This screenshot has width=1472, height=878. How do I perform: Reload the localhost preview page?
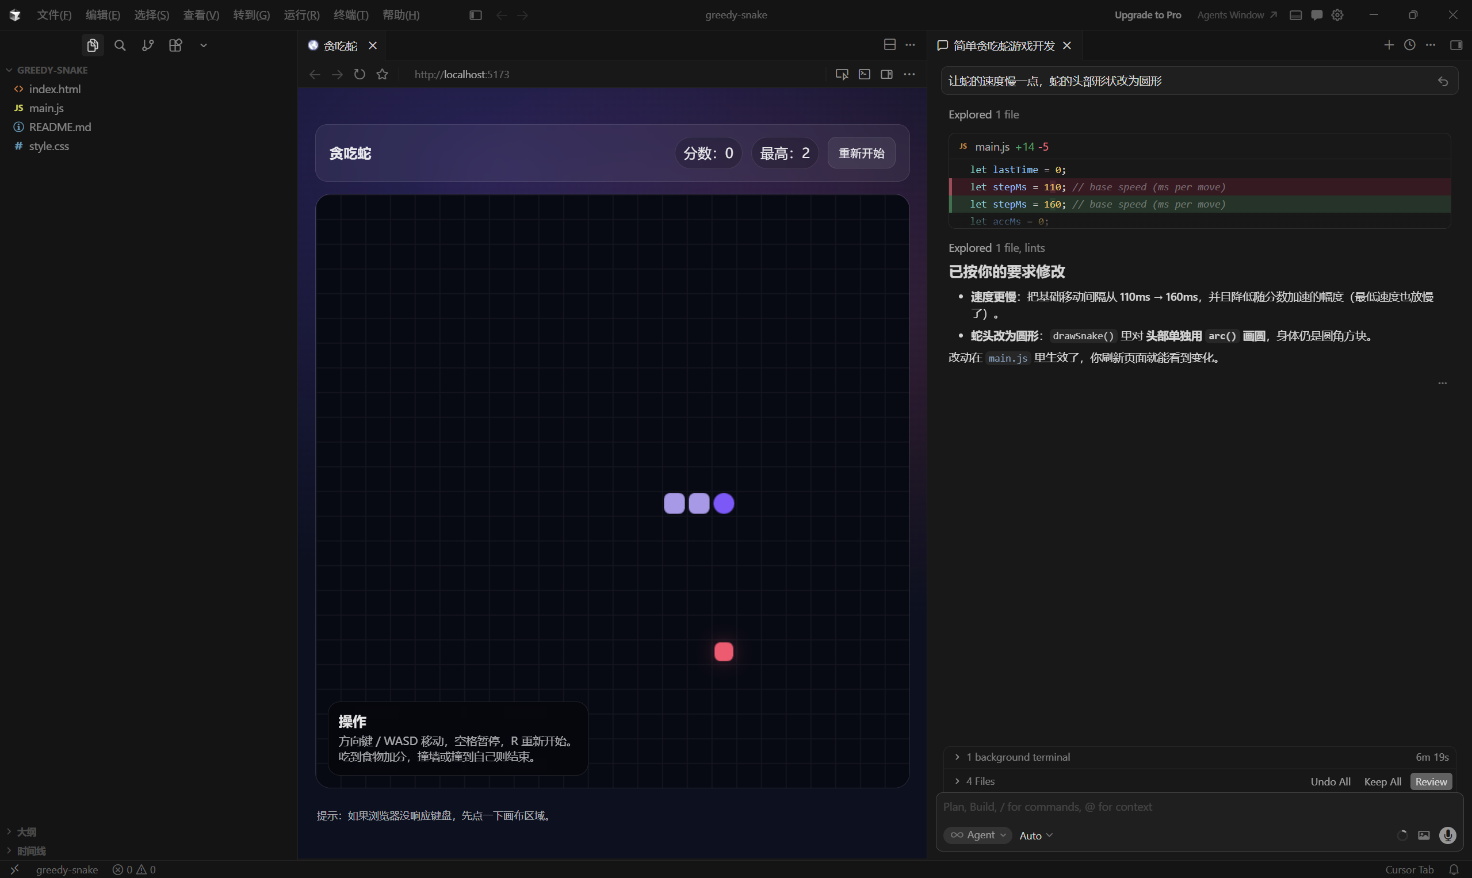pyautogui.click(x=360, y=75)
